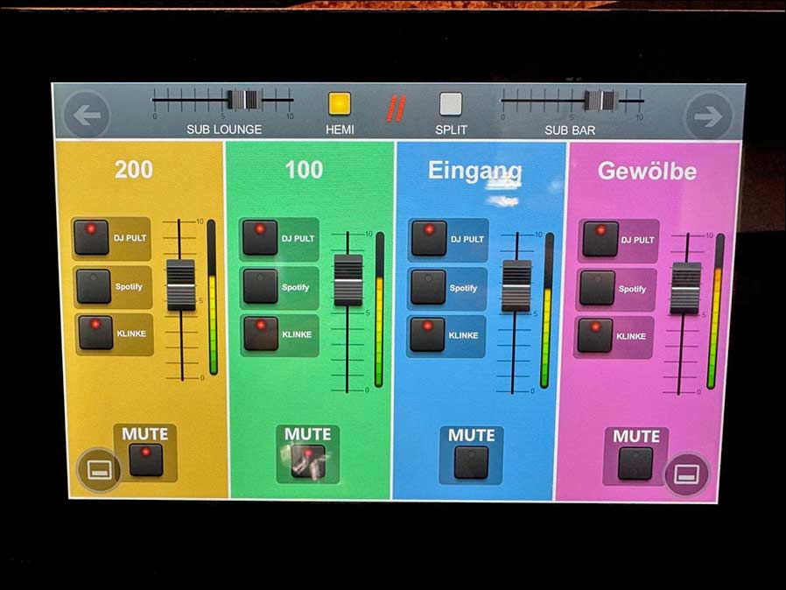Select KLINKE source for zone 100
Screen dimensions: 786x590
[260, 334]
